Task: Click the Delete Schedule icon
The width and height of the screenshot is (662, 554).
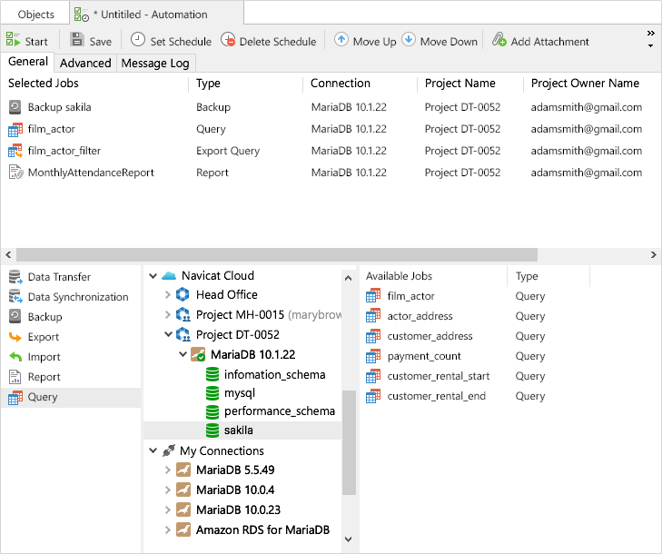Action: click(x=228, y=40)
